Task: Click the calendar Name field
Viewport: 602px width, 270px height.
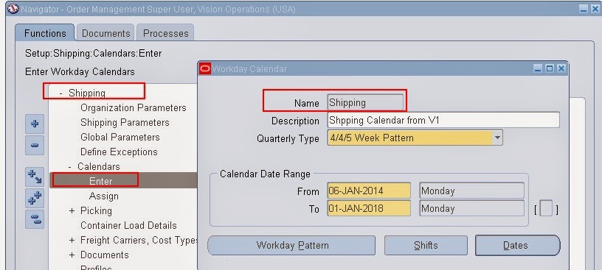Action: [x=365, y=103]
